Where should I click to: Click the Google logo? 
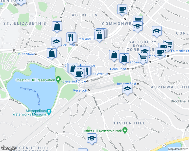pos(9,148)
